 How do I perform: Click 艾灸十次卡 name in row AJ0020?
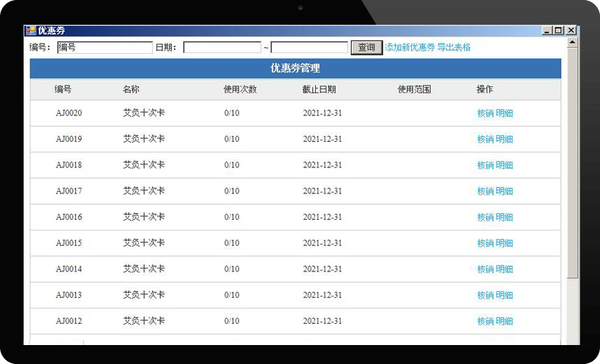(144, 113)
